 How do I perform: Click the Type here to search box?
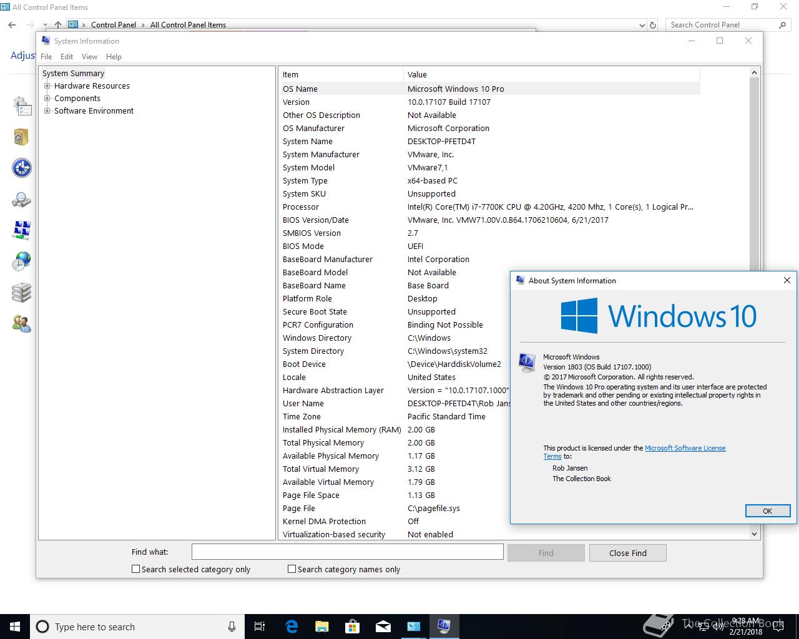(x=137, y=627)
